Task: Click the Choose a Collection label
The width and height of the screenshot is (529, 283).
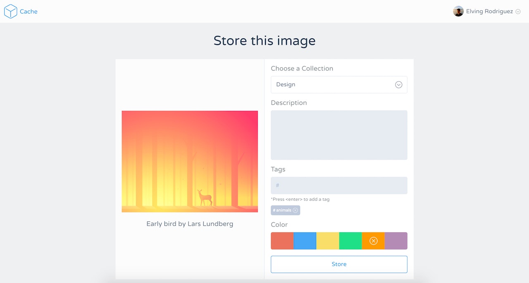Action: (x=302, y=68)
